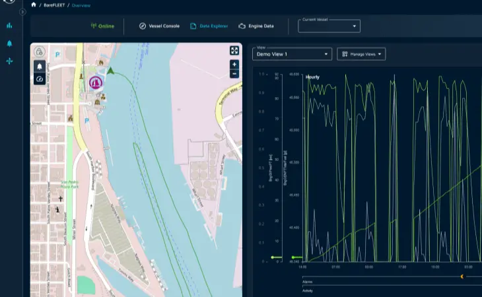Click the orange moon timeline marker
This screenshot has height=297, width=482.
(x=462, y=277)
